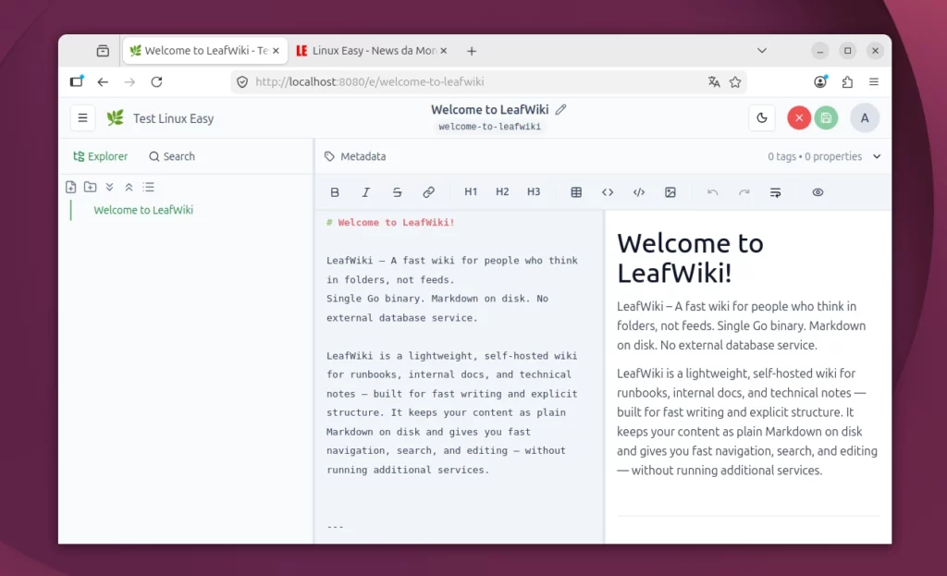Insert H2 heading
Viewport: 947px width, 576px height.
(502, 192)
